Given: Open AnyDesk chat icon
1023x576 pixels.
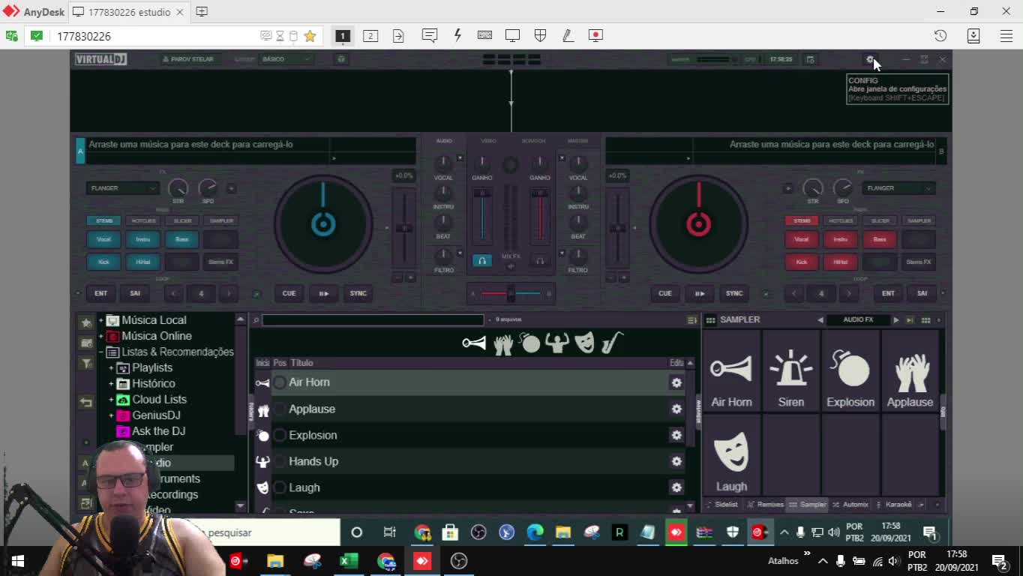Looking at the screenshot, I should point(430,35).
